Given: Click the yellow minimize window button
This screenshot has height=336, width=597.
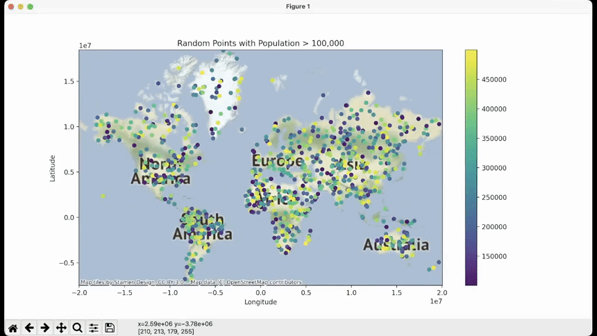Looking at the screenshot, I should click(21, 6).
